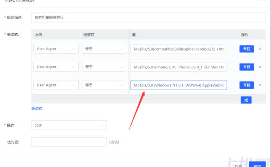Focus the 规则描述 rule description field
Viewport: 271px width, 167px height.
pyautogui.click(x=148, y=17)
